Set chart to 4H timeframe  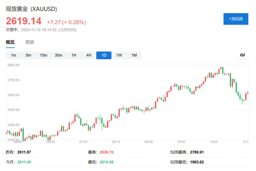(89, 55)
